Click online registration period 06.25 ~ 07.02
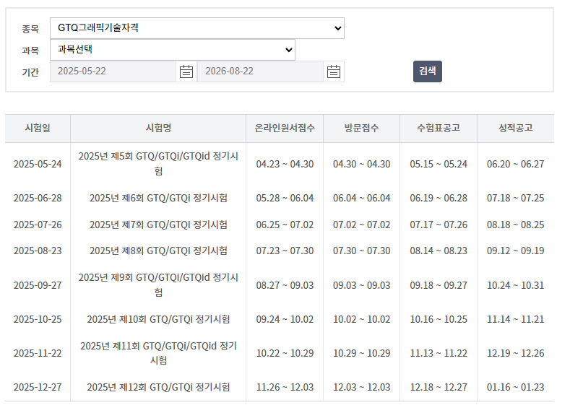Image resolution: width=570 pixels, height=413 pixels. point(285,225)
